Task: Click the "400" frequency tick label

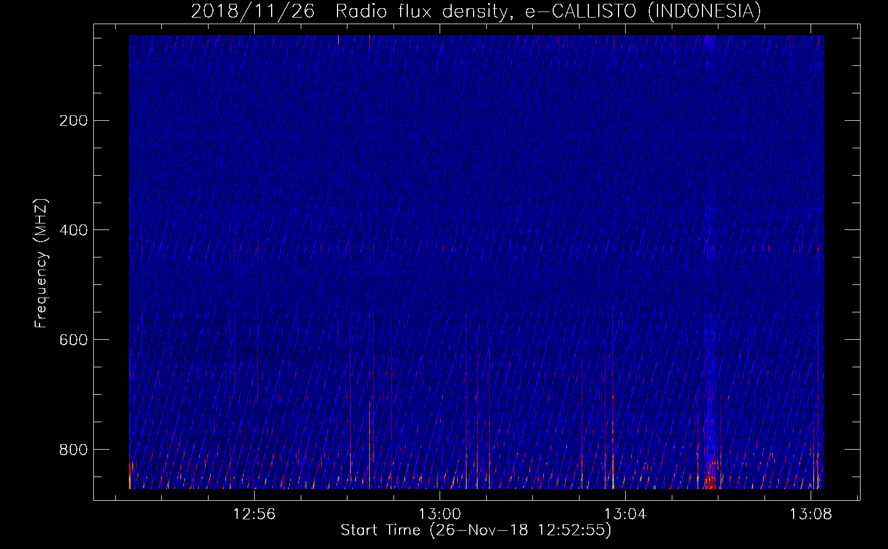Action: 74,230
